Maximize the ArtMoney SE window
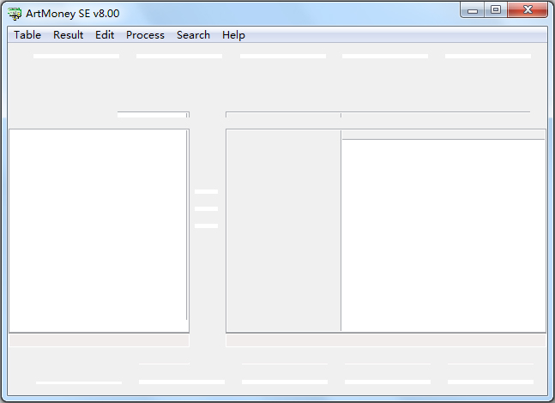The width and height of the screenshot is (555, 403). (x=496, y=10)
